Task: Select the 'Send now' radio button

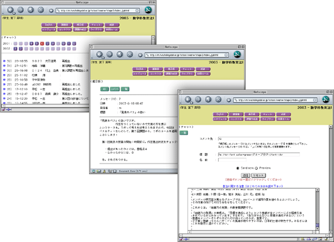Action: 238,167
